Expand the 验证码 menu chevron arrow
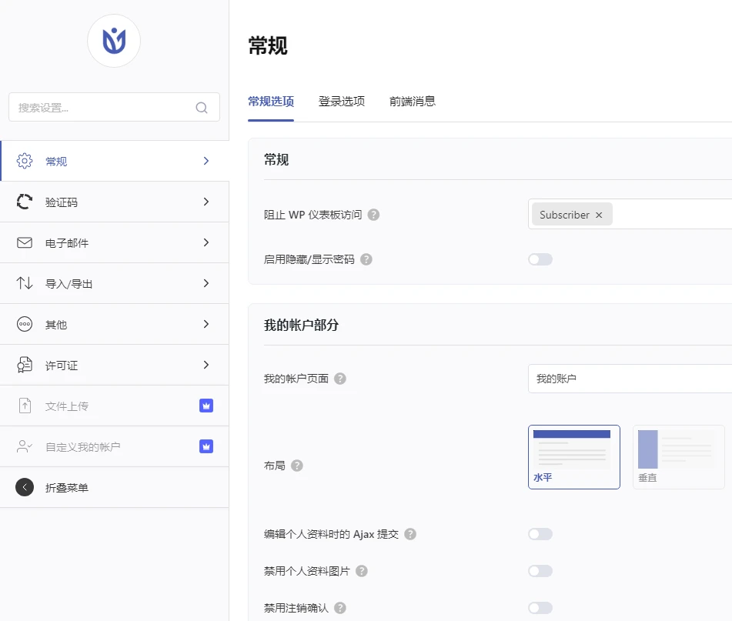This screenshot has width=732, height=621. 205,201
